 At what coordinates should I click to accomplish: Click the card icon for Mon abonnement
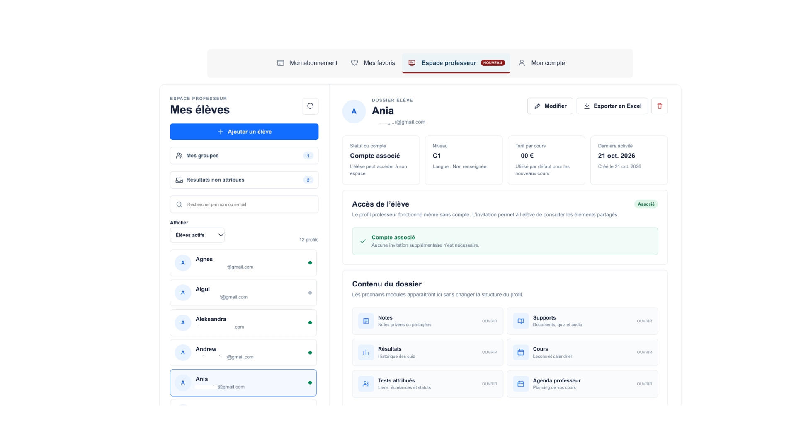coord(281,63)
